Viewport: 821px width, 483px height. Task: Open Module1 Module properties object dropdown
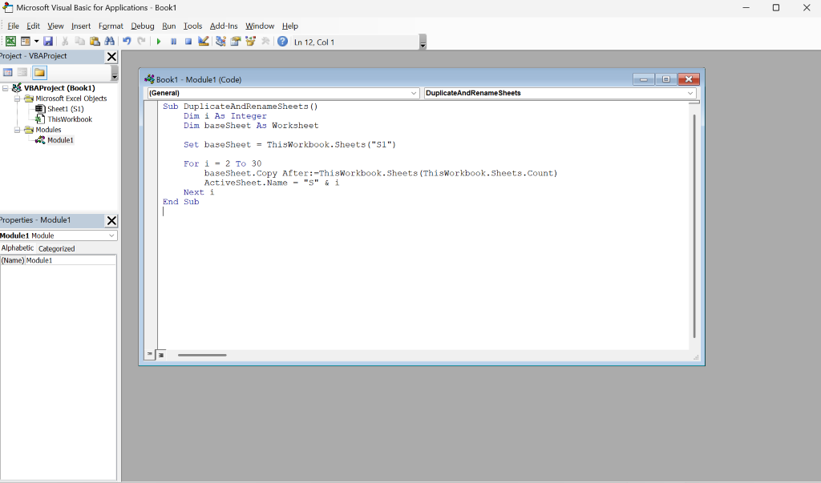pyautogui.click(x=58, y=235)
